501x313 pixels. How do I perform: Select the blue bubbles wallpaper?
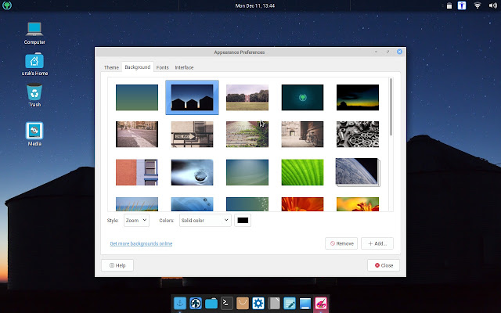coord(192,204)
